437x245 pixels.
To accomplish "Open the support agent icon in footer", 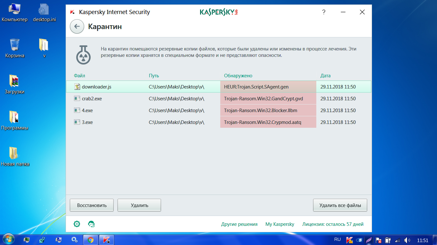I will (91, 224).
